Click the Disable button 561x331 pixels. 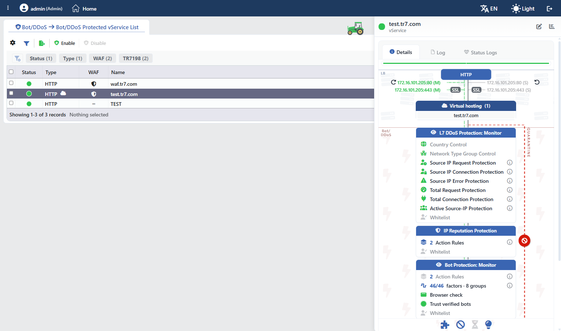point(95,43)
